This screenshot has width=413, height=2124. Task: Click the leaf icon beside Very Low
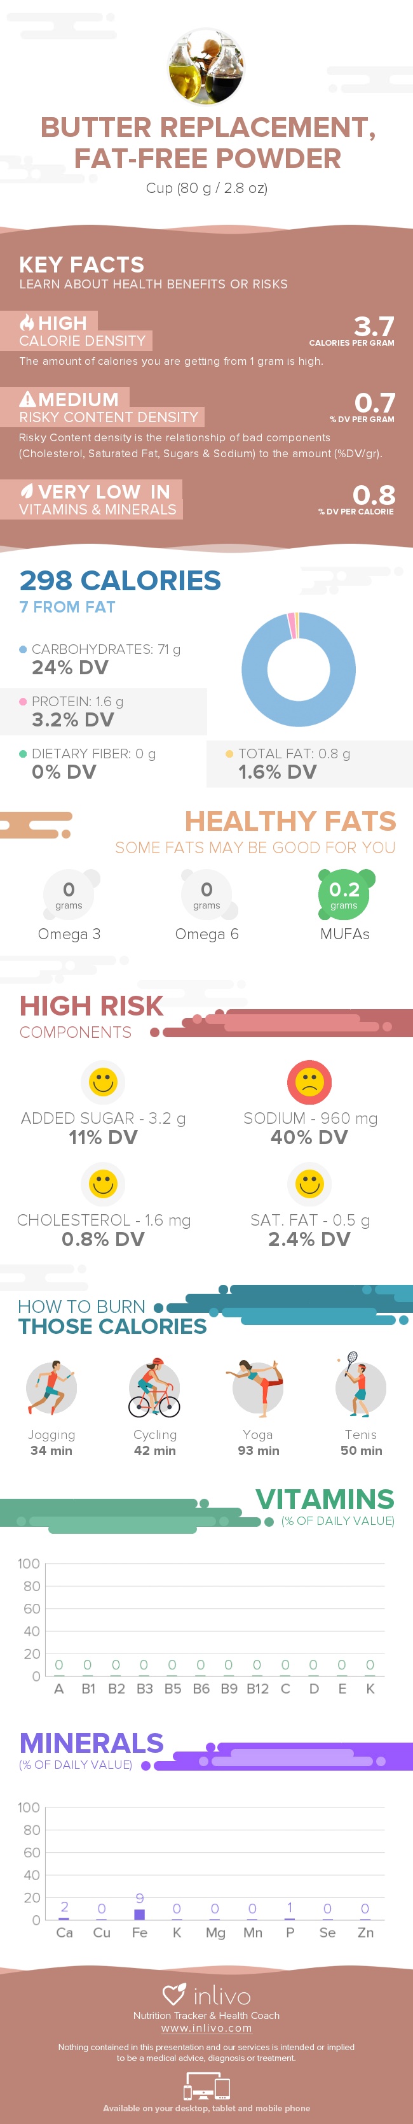pos(27,492)
